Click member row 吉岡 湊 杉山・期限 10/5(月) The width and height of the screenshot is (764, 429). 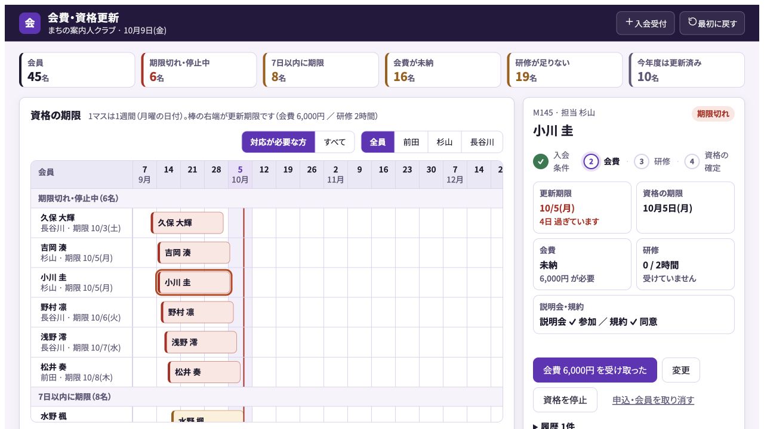[x=82, y=253]
